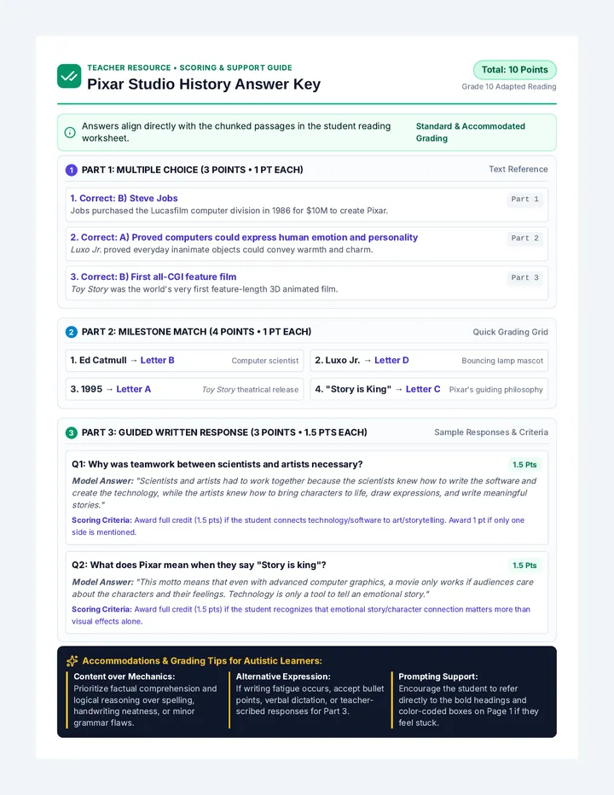614x795 pixels.
Task: Select the purple number 1 badge
Action: [72, 170]
